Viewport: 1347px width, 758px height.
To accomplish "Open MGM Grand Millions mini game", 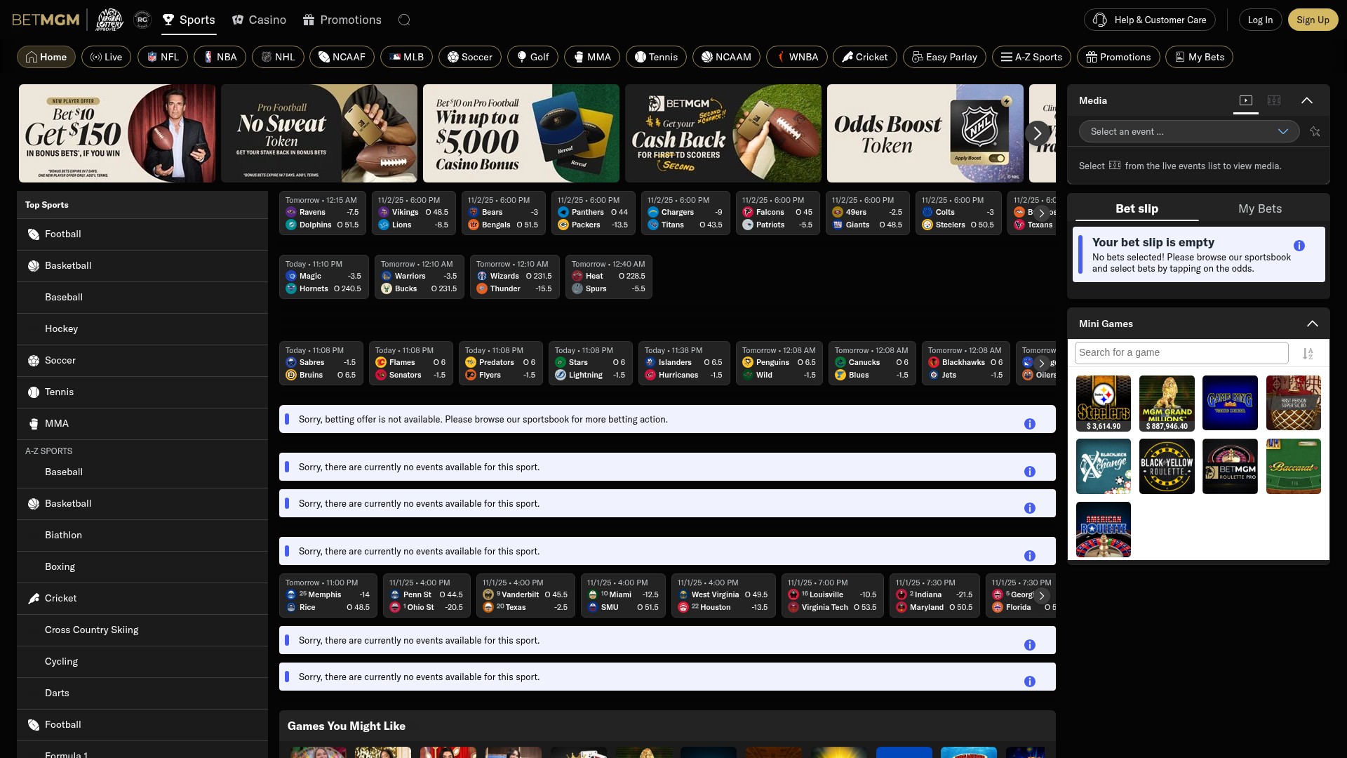I will click(1167, 403).
